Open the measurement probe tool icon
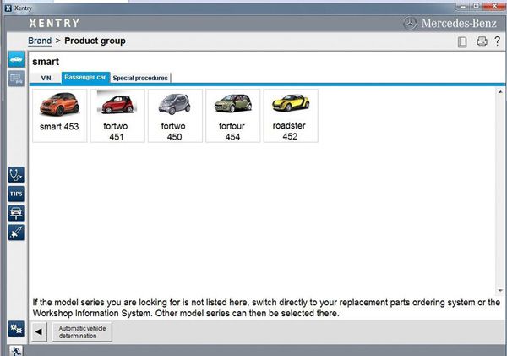 [x=16, y=233]
